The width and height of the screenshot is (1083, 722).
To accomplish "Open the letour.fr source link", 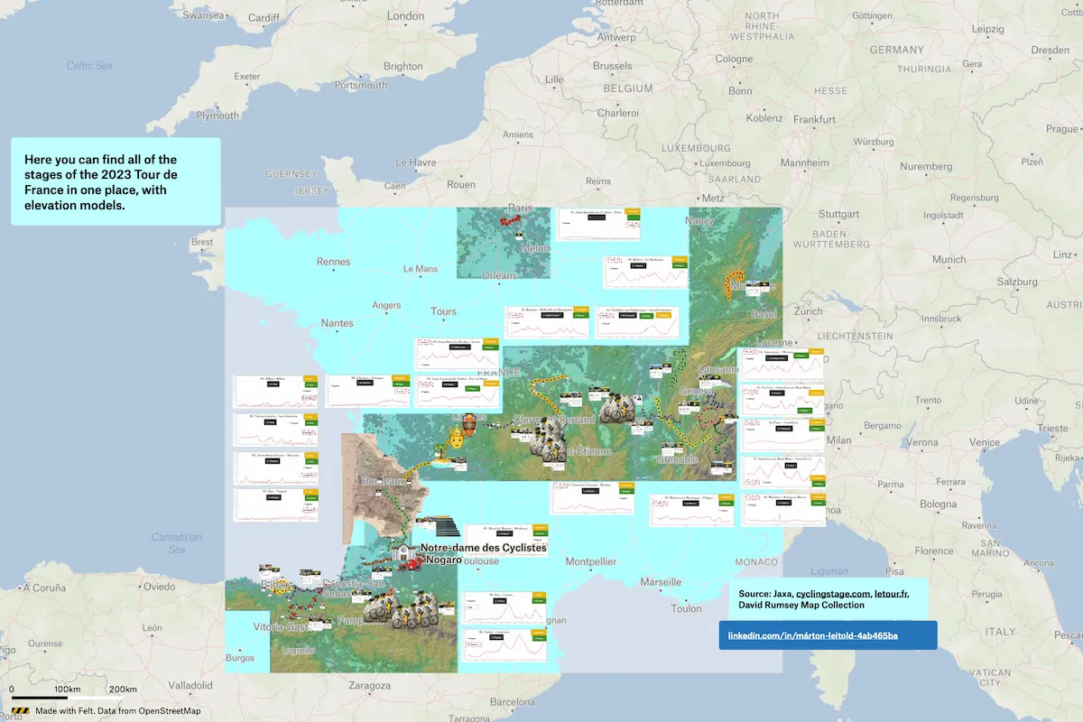I will (x=891, y=594).
